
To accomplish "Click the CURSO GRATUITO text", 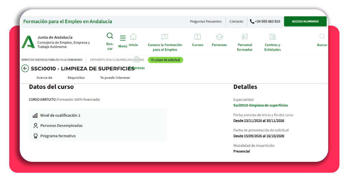I will [42, 100].
